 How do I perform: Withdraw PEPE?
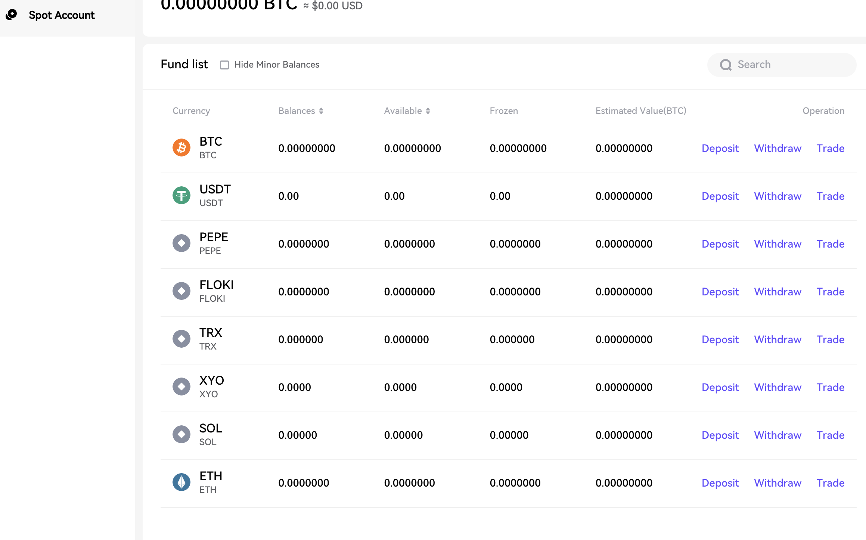point(777,244)
